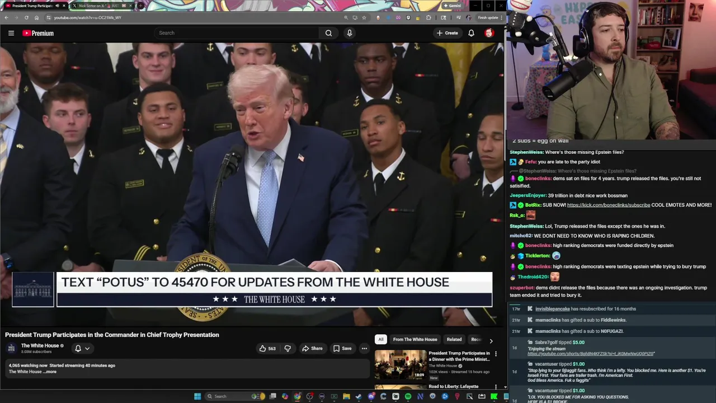Viewport: 716px width, 403px height.
Task: Click JeepersEnjoyer username in chat
Action: click(x=528, y=195)
